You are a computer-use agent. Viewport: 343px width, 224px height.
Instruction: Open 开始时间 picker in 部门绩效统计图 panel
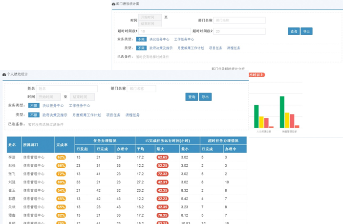click(x=150, y=17)
